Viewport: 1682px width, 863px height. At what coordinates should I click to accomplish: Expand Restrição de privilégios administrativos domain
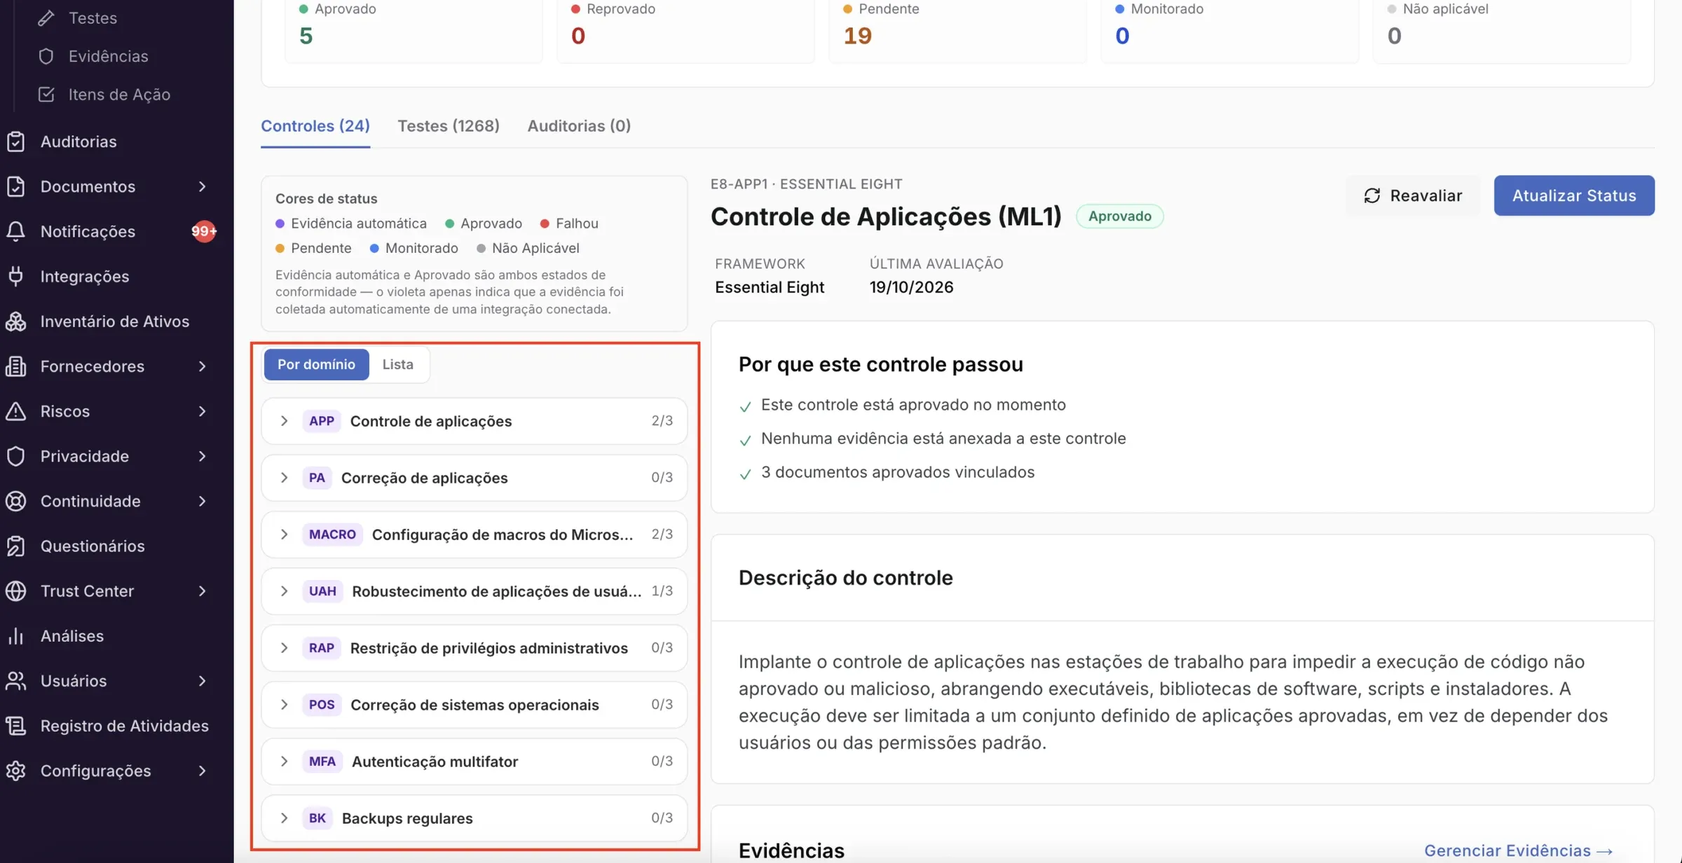[x=474, y=648]
